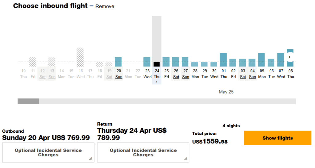Pick the Friday 25 price bar
The image size is (315, 168).
point(166,62)
